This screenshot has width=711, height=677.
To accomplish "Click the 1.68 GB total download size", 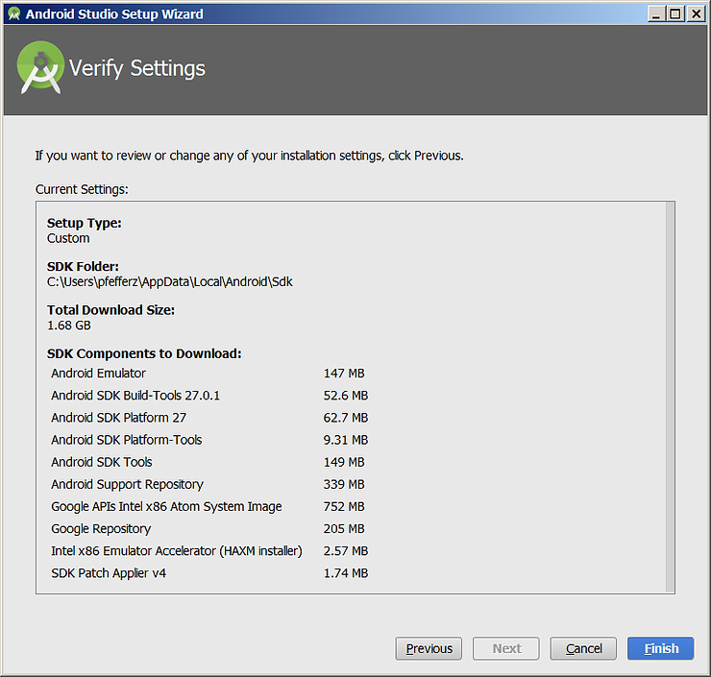I will click(x=69, y=326).
